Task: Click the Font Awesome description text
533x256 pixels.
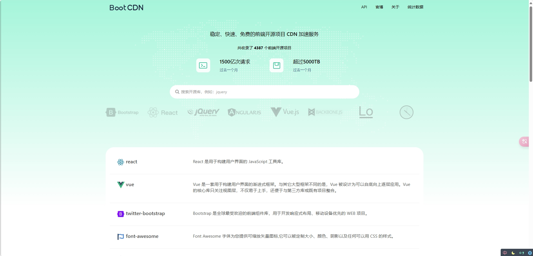Action: pos(294,236)
